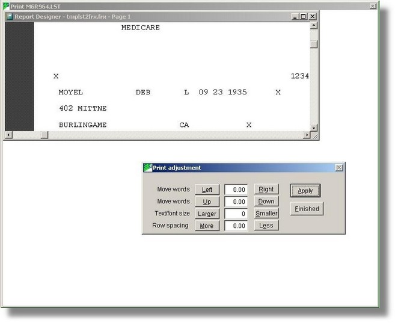Click the vertical scrollbar down arrow
The width and height of the screenshot is (395, 323).
tap(314, 128)
